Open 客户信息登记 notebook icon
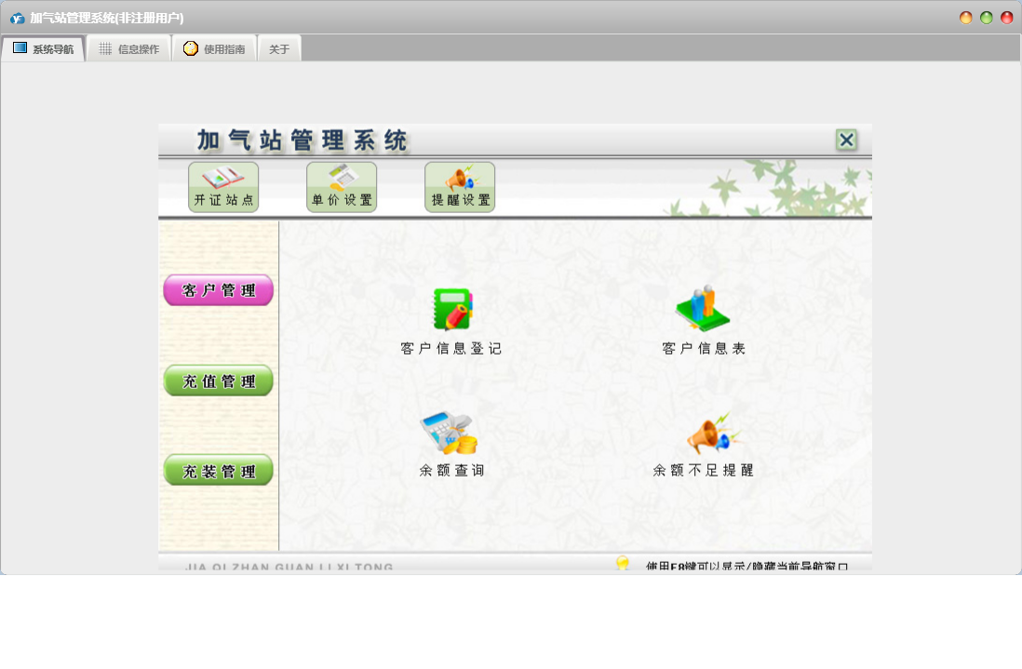Image resolution: width=1022 pixels, height=669 pixels. 453,310
